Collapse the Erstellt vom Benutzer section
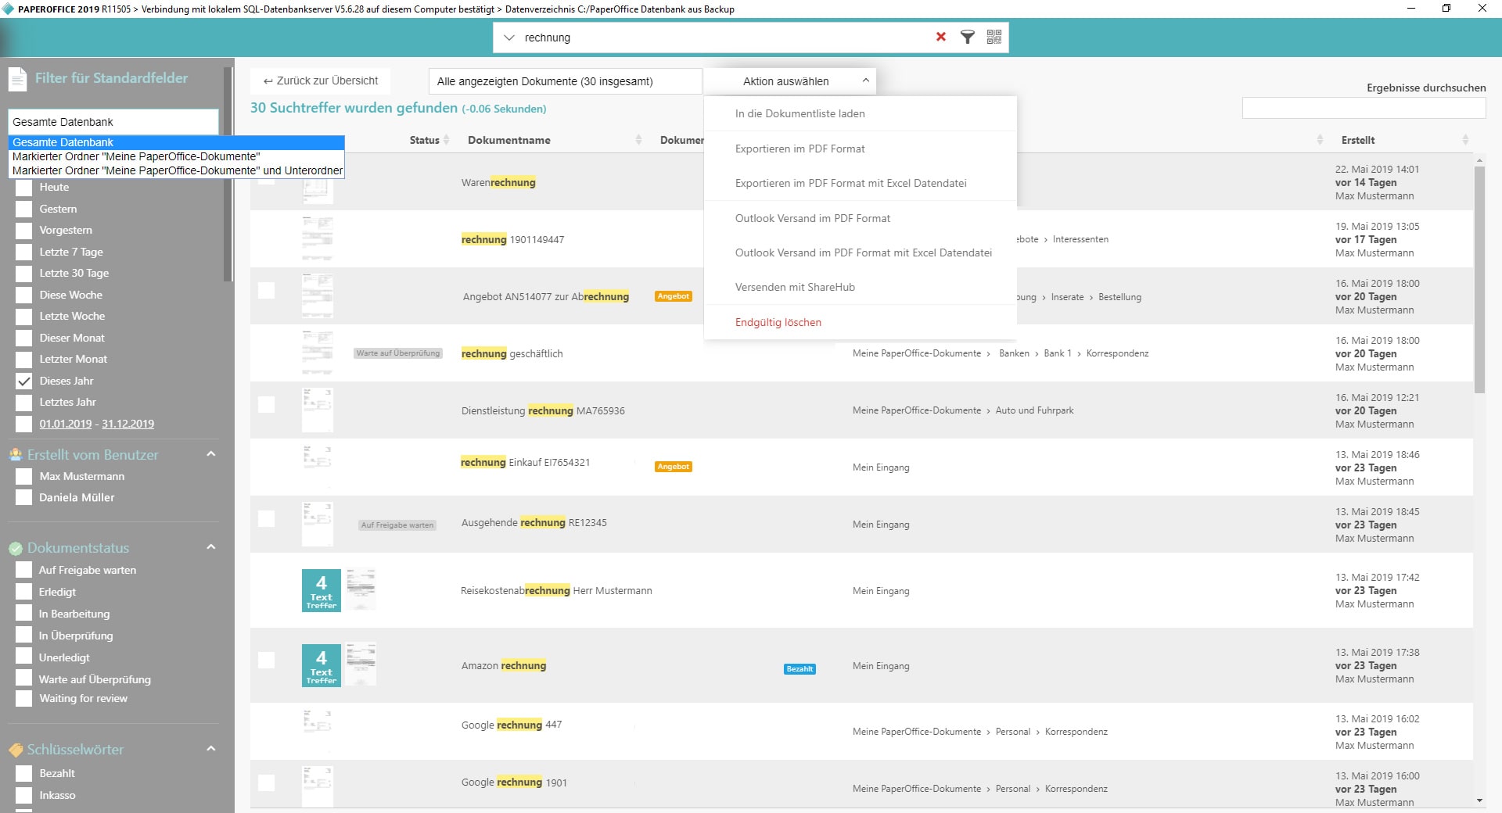The image size is (1502, 813). click(x=210, y=454)
